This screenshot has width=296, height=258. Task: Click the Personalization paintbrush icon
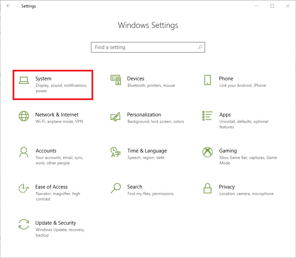[x=115, y=116]
